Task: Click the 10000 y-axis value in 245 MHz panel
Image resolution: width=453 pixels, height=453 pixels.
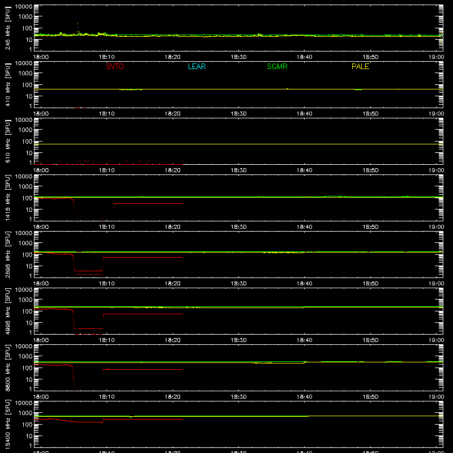Action: 24,6
